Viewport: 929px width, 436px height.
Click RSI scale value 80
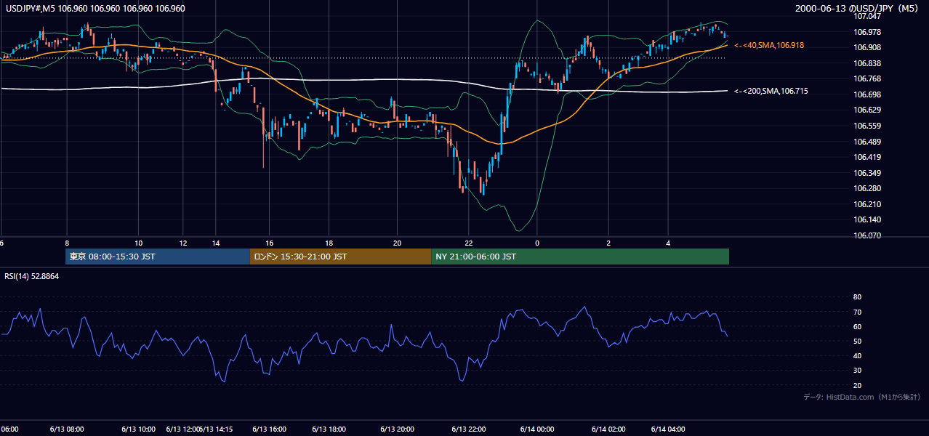pyautogui.click(x=858, y=297)
